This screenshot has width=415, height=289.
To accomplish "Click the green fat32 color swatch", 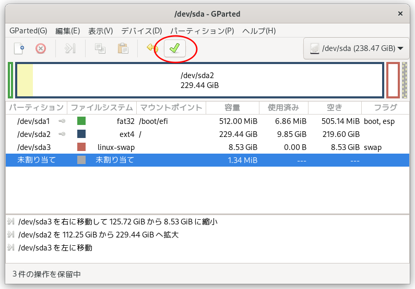I will (81, 121).
